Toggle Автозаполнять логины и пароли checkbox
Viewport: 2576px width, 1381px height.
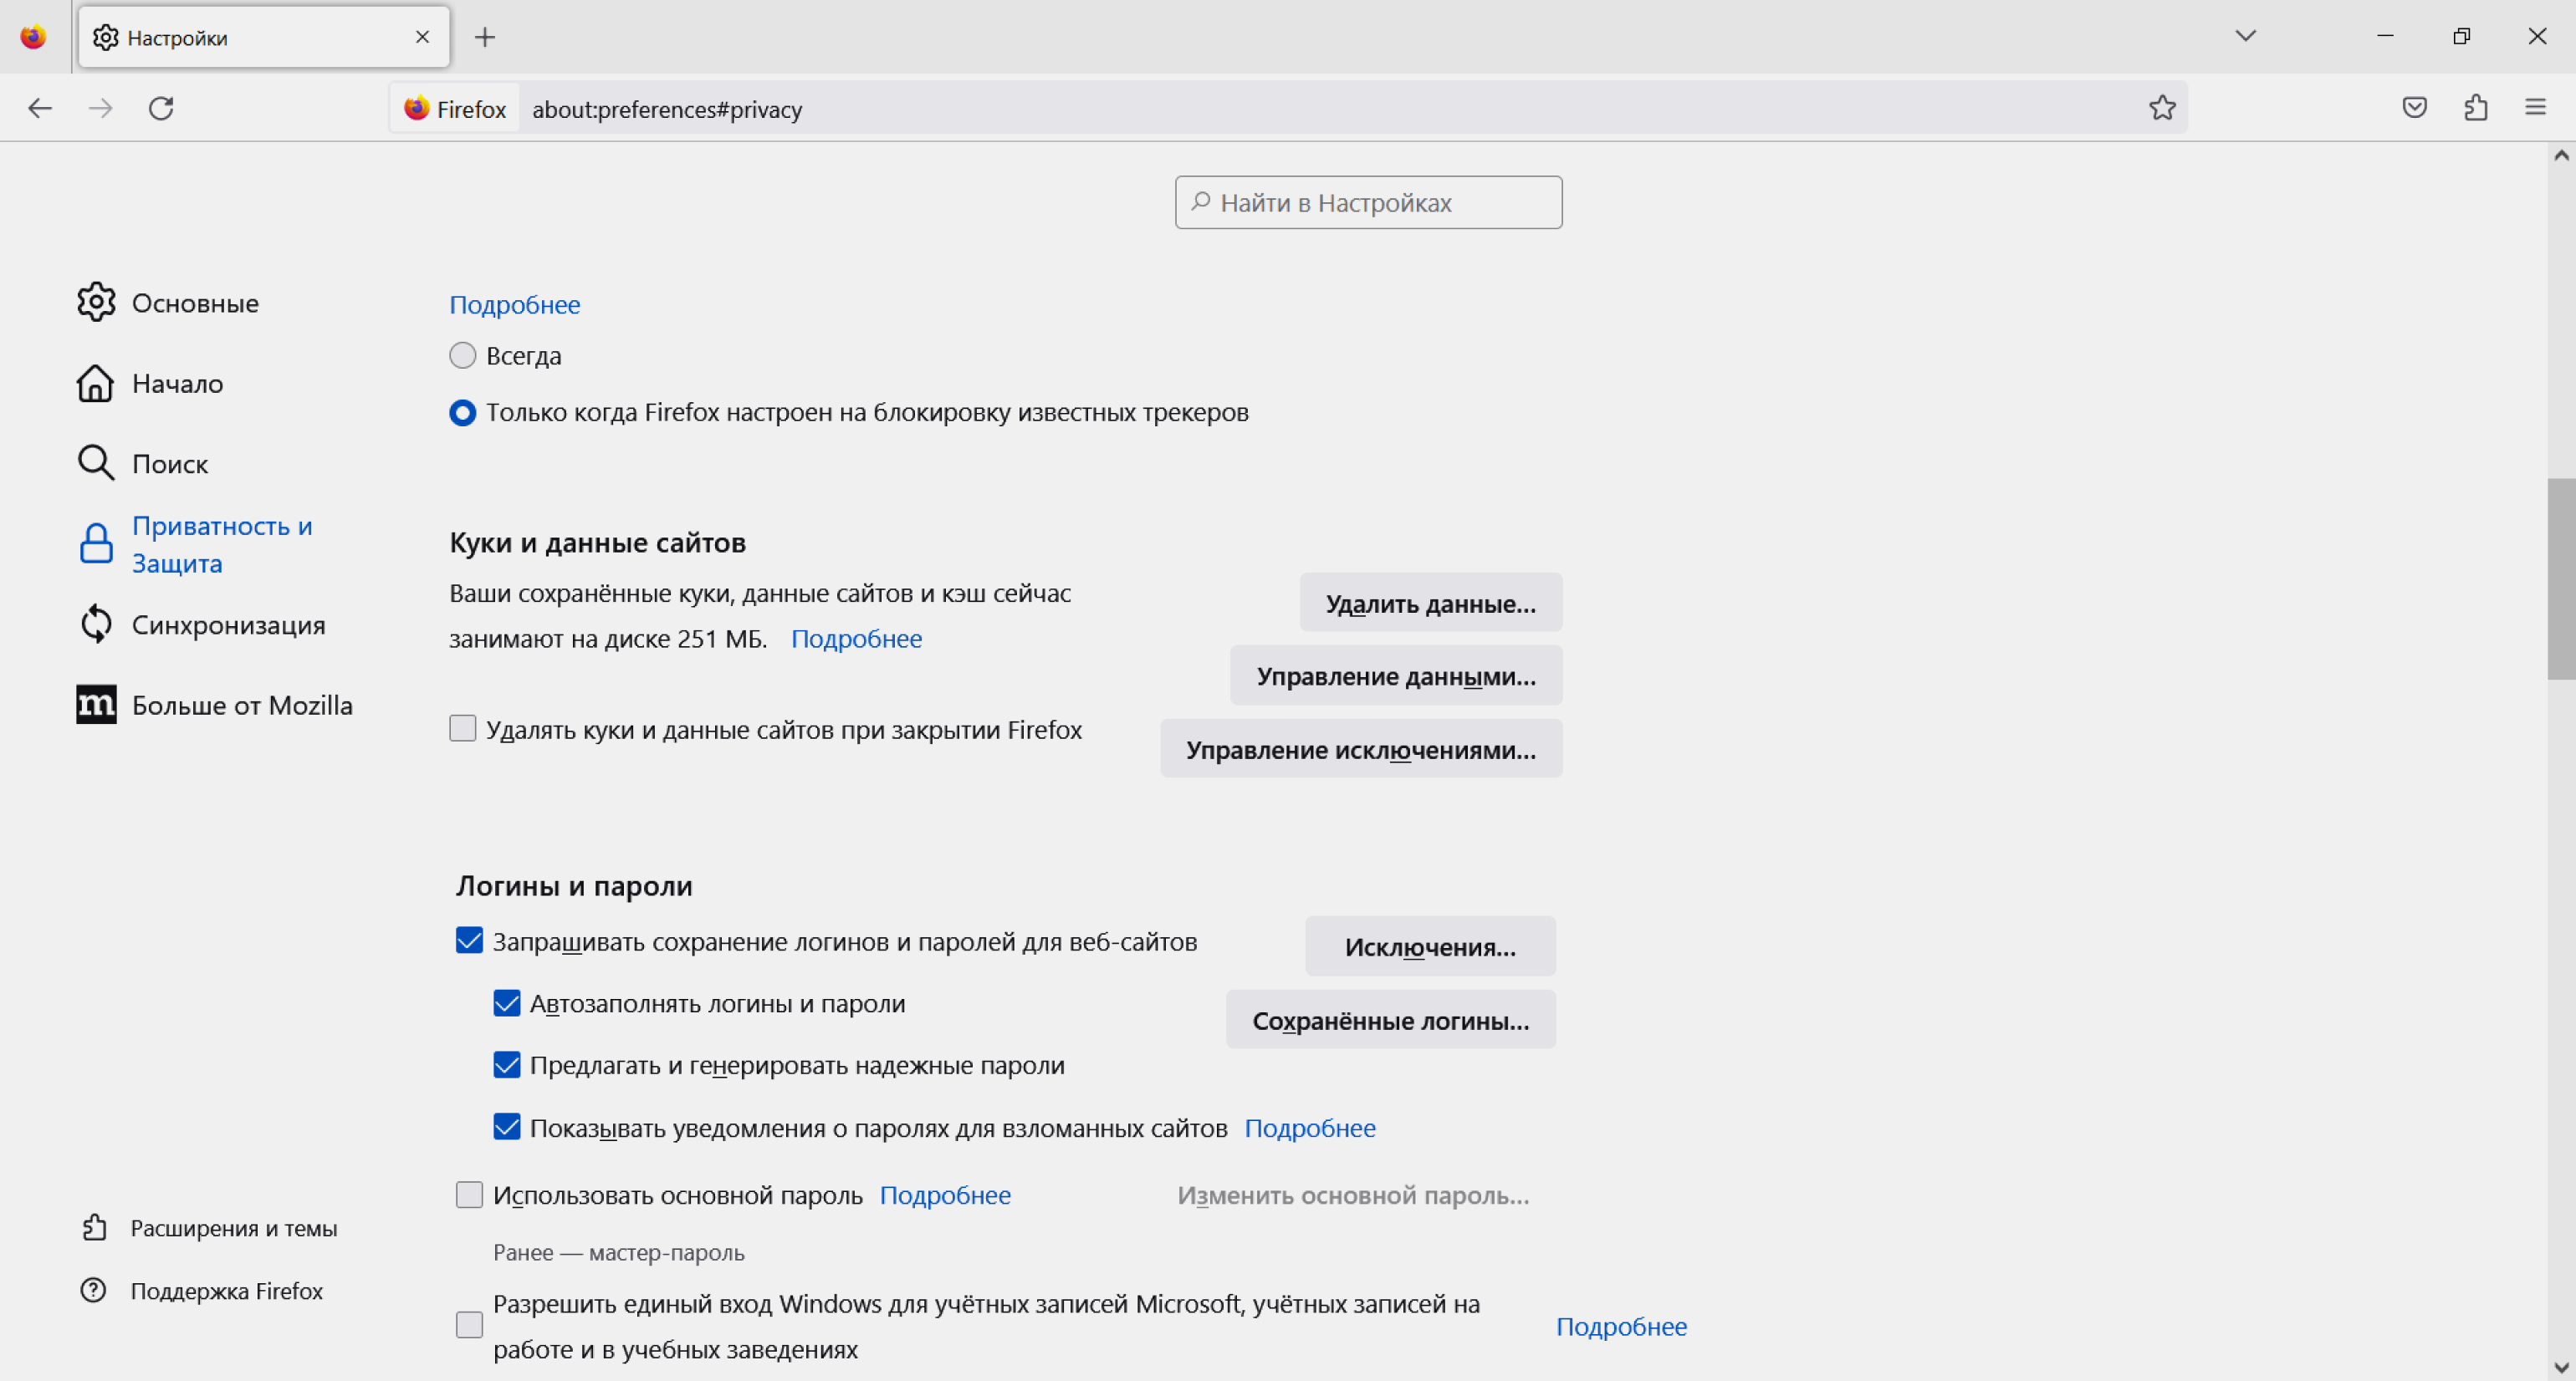(x=507, y=1003)
